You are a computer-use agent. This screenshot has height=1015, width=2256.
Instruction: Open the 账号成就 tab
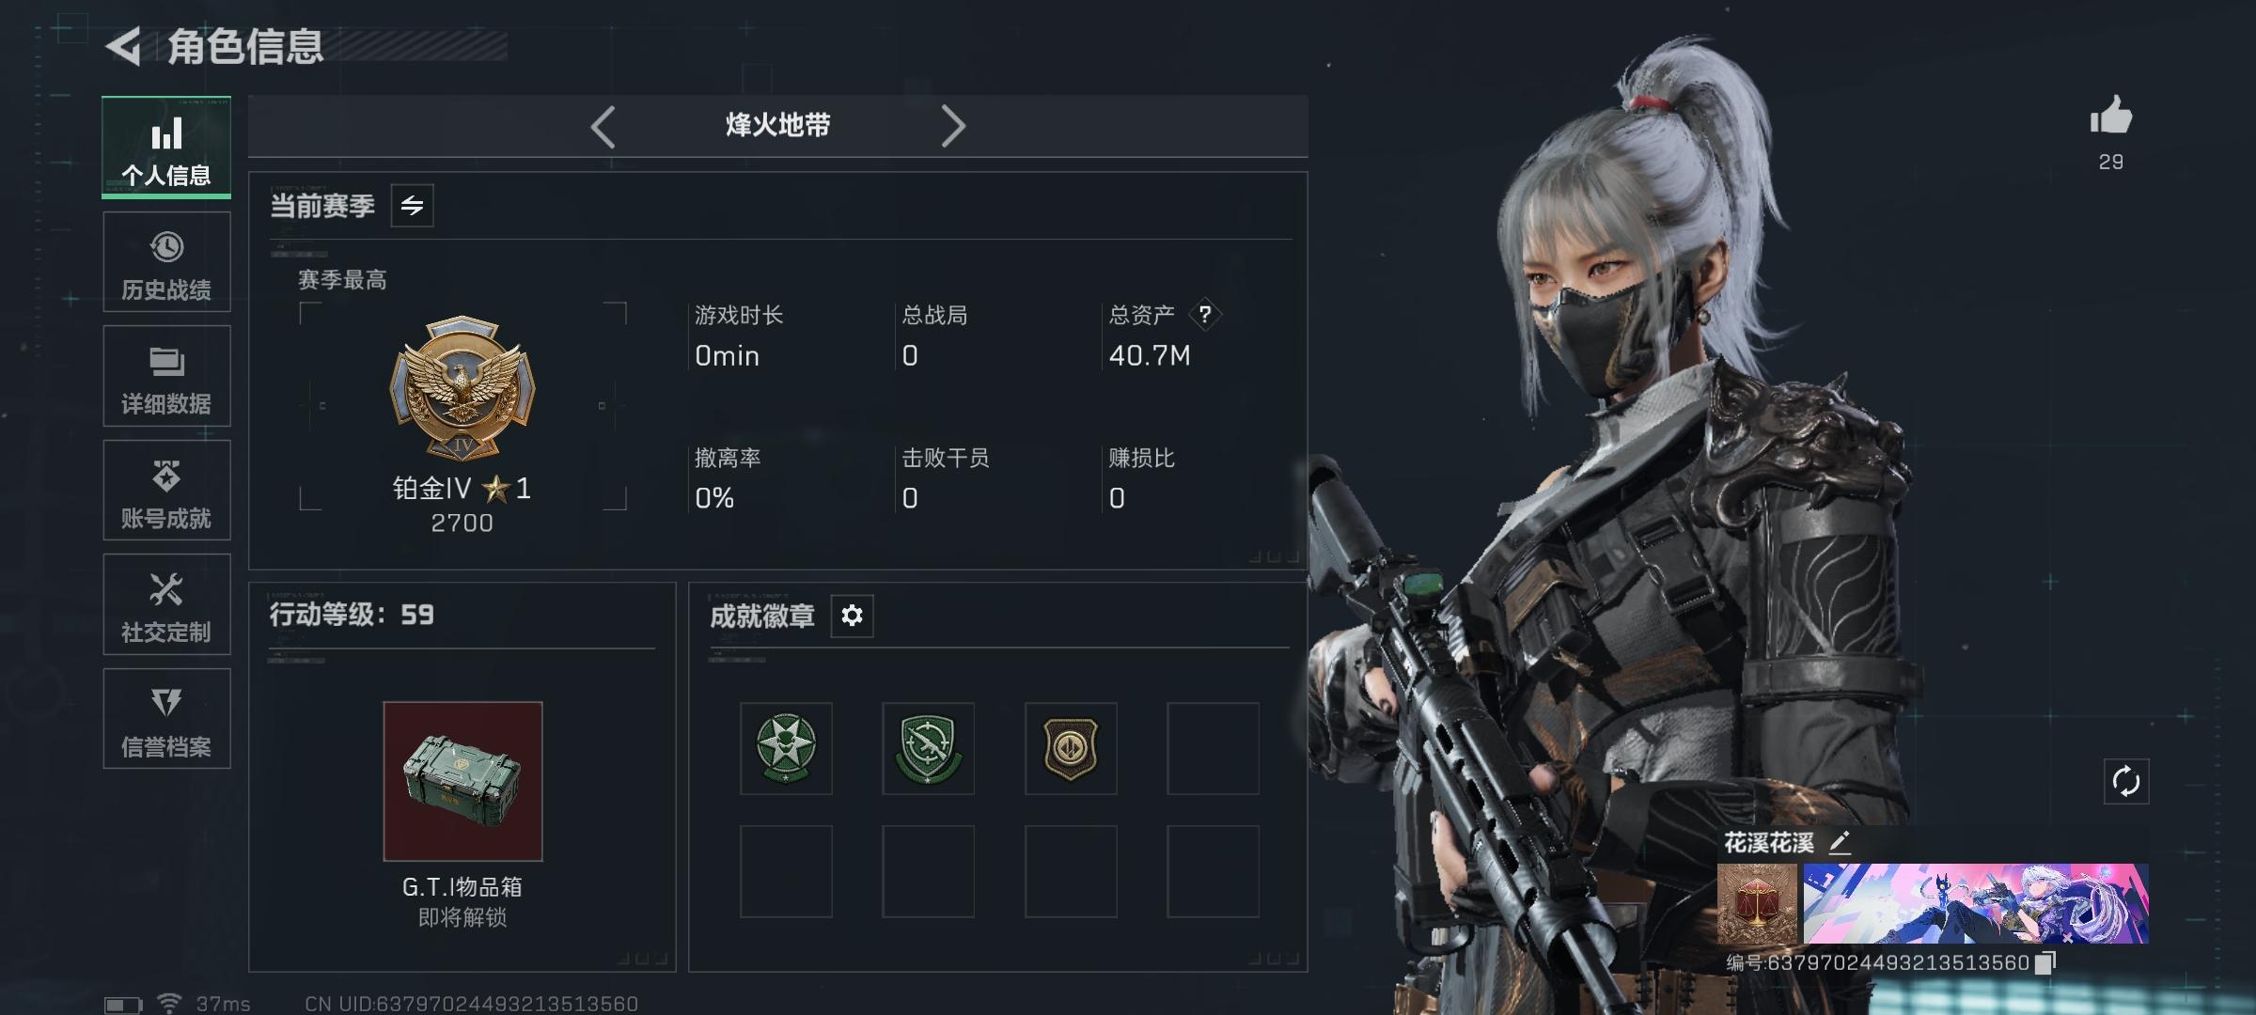coord(166,490)
